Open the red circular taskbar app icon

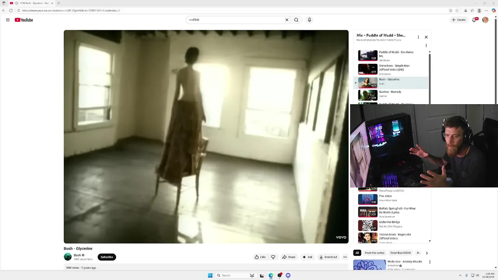(x=279, y=275)
